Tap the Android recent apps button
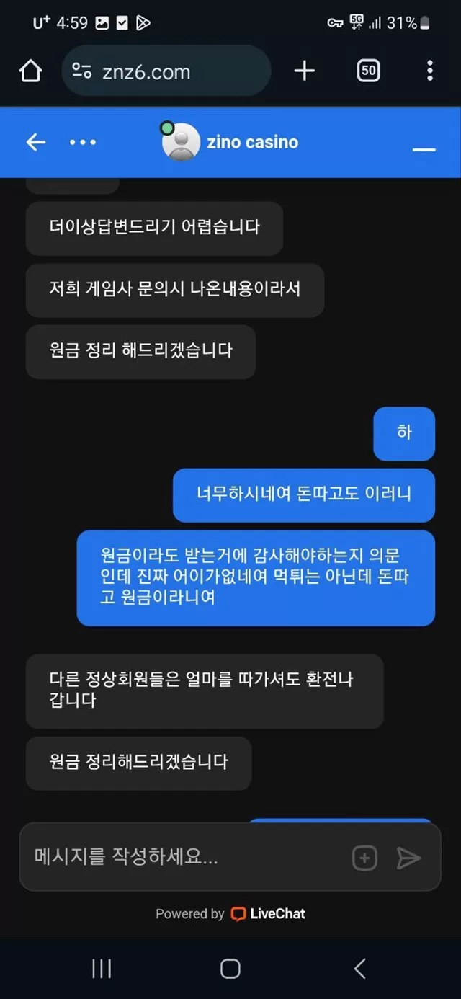 click(x=102, y=969)
